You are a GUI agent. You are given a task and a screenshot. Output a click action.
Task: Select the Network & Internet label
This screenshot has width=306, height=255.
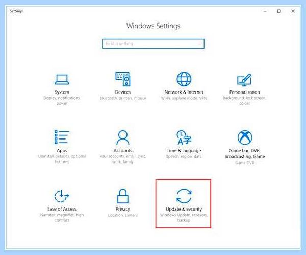tap(184, 92)
